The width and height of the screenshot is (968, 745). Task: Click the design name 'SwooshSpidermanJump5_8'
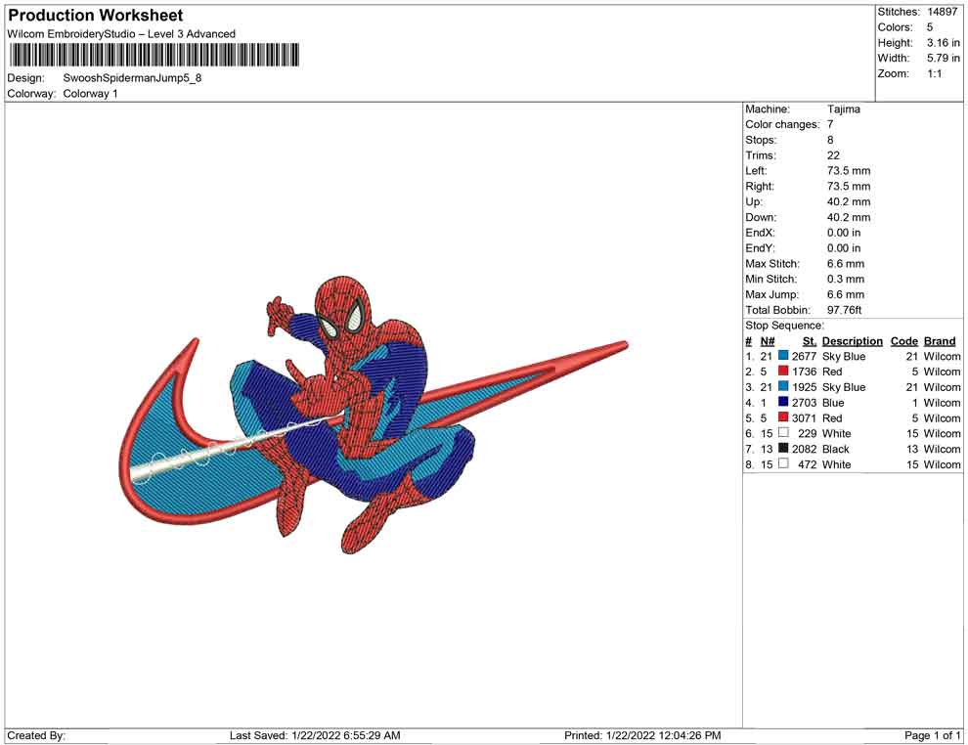tap(132, 78)
